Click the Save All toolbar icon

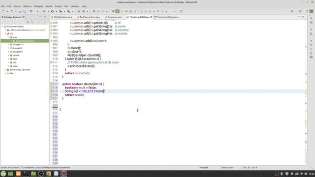point(25,11)
